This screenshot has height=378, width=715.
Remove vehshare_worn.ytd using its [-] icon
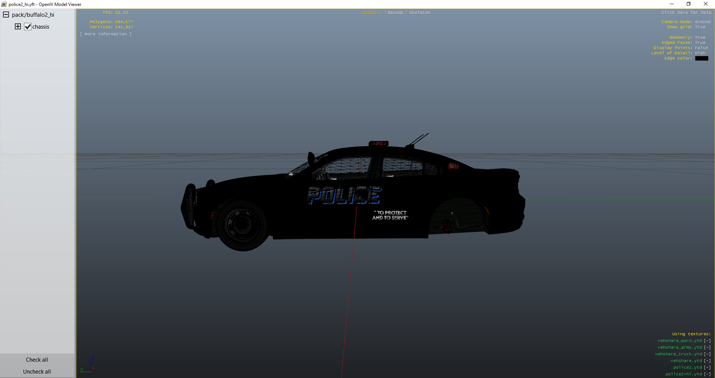tap(707, 341)
